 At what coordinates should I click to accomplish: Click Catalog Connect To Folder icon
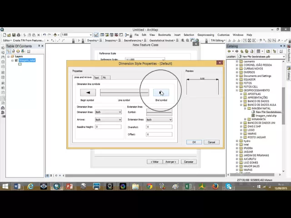[268, 51]
